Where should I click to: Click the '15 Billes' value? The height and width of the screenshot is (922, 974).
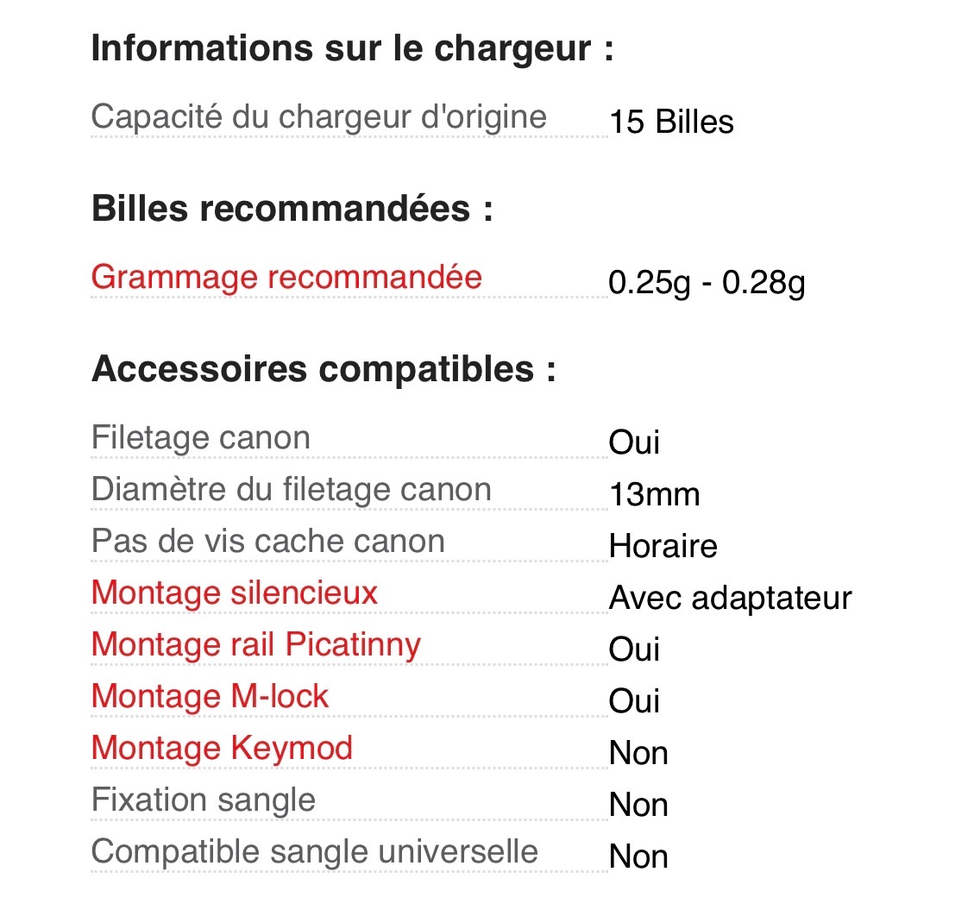pos(671,122)
